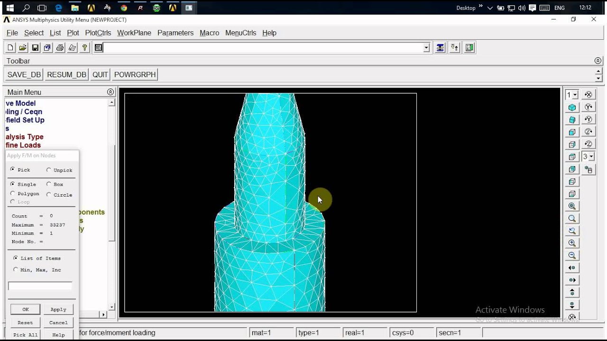Rotate about +X with the top X icon

coord(589,95)
